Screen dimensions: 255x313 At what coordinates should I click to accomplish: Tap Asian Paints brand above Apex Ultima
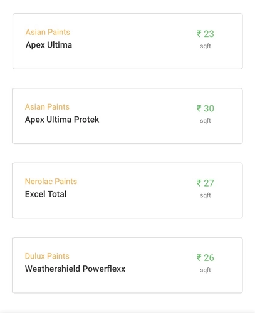(48, 32)
